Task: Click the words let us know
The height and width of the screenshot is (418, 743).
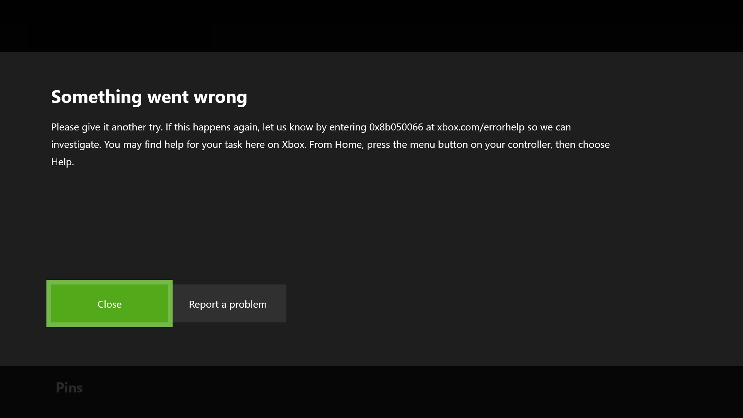Action: click(x=288, y=127)
